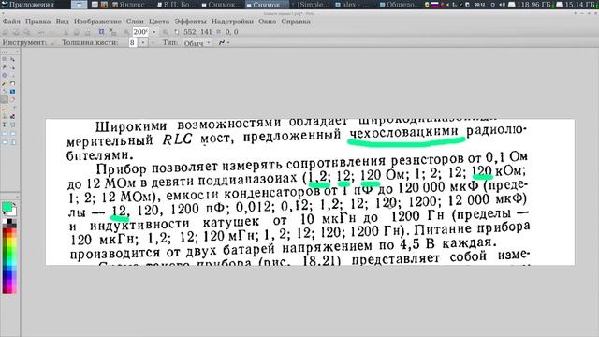The width and height of the screenshot is (599, 337).
Task: Click Crop to Selection toolbar icon
Action: point(101,32)
